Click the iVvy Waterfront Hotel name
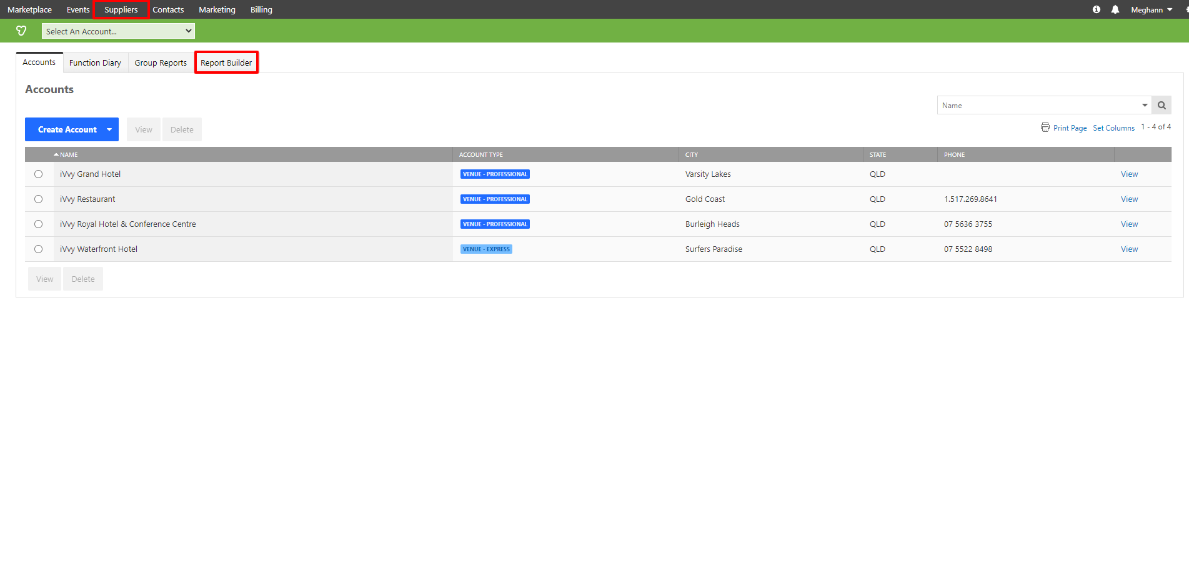 [99, 249]
